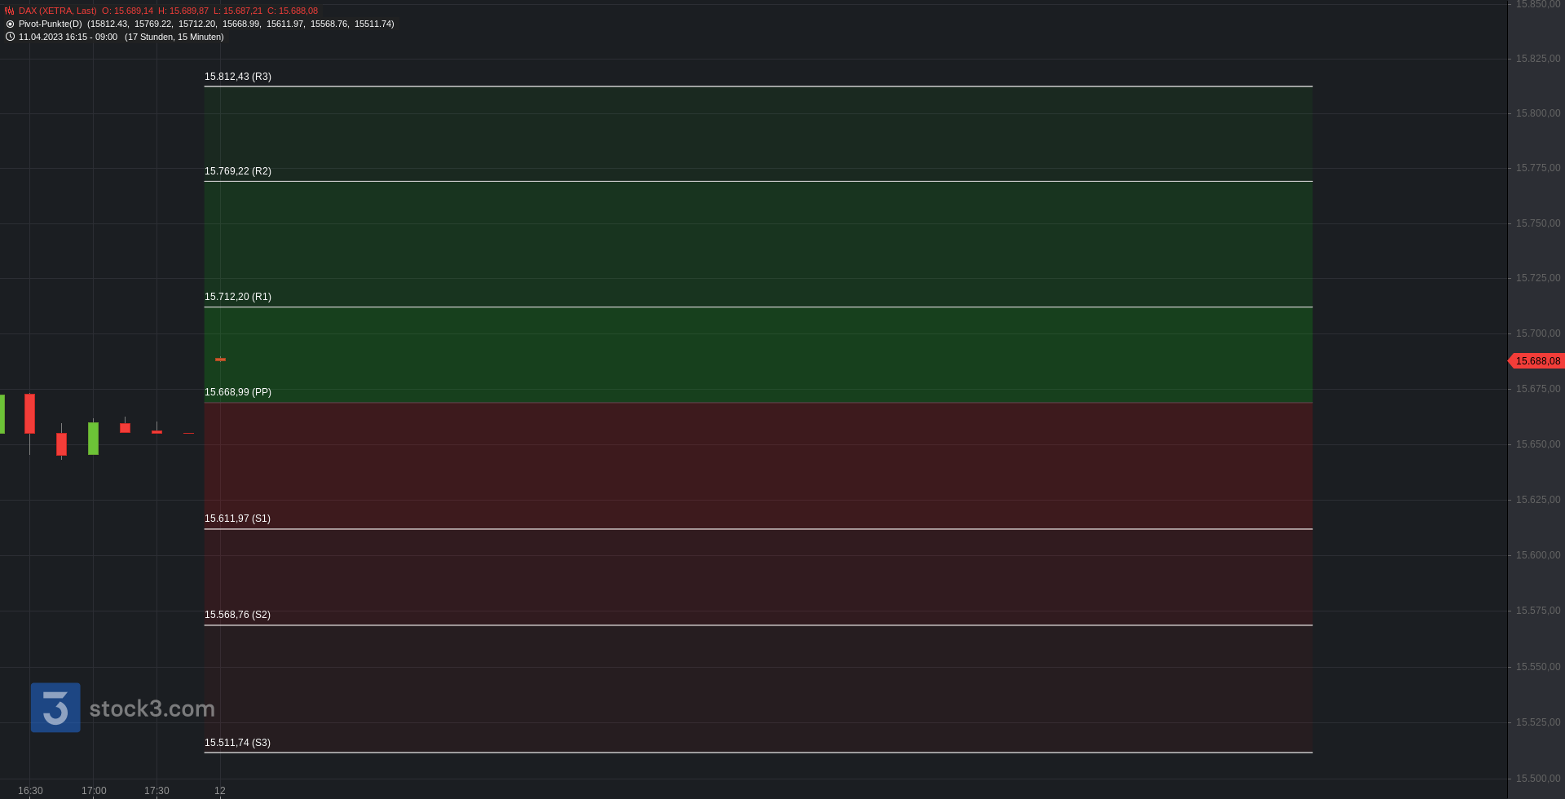Select the 15.668,99 (PP) pivot label
The image size is (1565, 799).
click(238, 392)
